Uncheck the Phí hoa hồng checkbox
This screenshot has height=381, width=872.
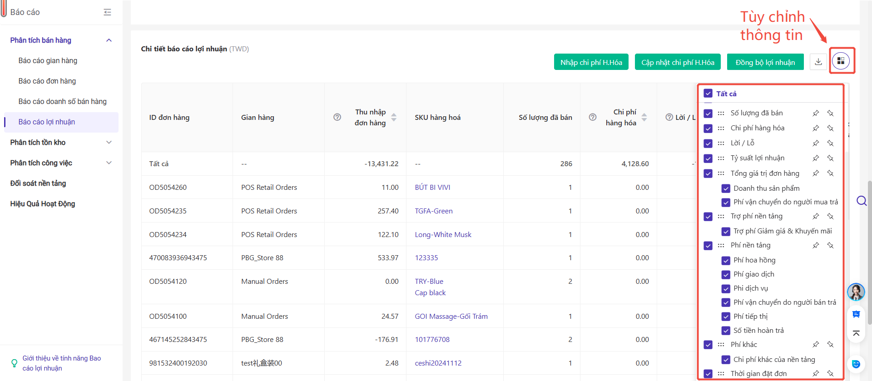[x=726, y=260]
